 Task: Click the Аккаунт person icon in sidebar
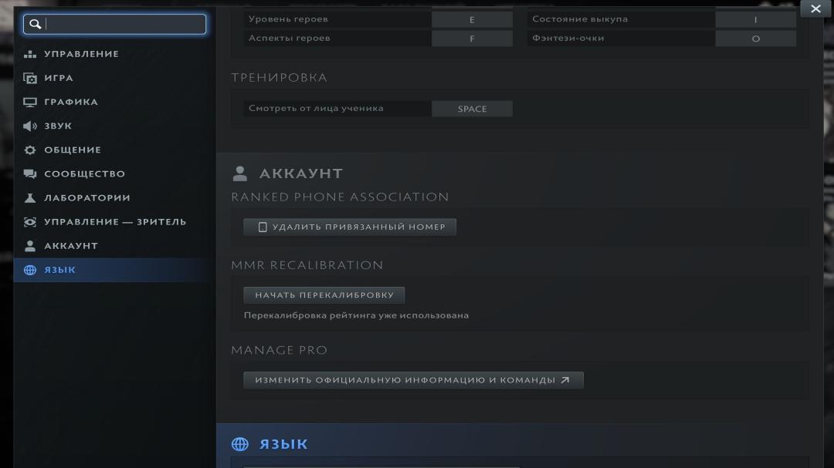[30, 246]
